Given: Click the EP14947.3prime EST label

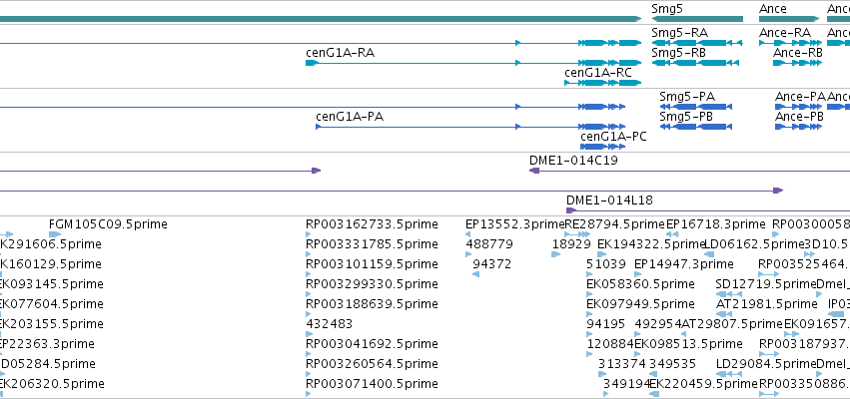Looking at the screenshot, I should (683, 264).
